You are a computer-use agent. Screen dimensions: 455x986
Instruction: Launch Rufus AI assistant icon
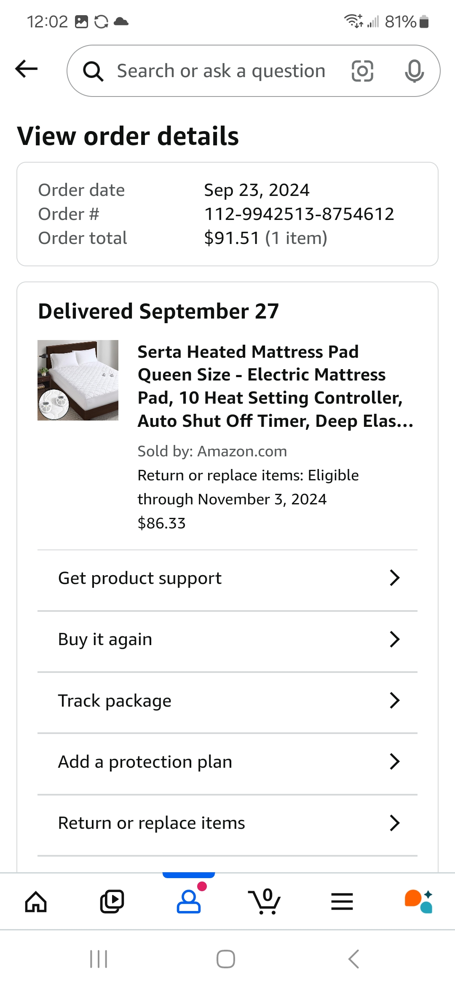tap(419, 902)
